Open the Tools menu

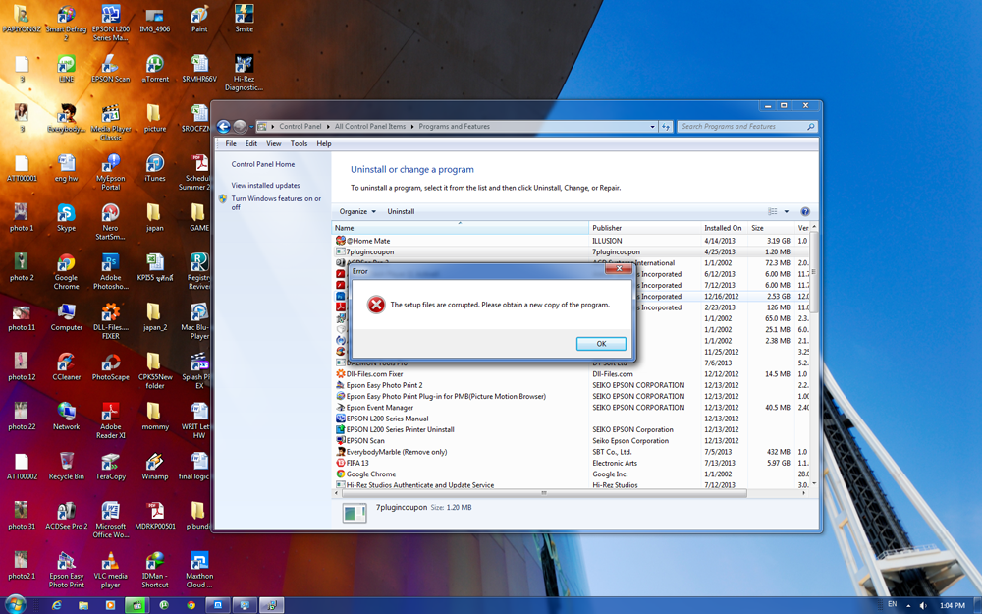pos(299,143)
